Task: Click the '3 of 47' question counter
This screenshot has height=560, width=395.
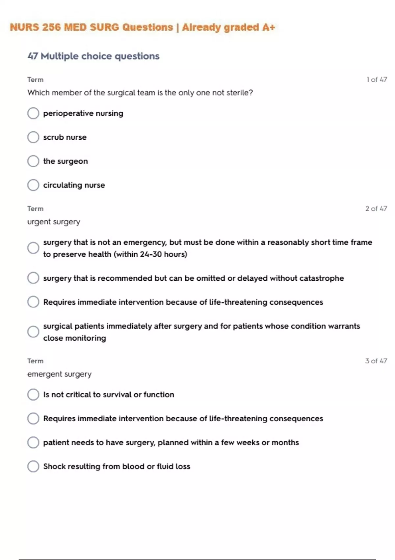Action: (376, 361)
